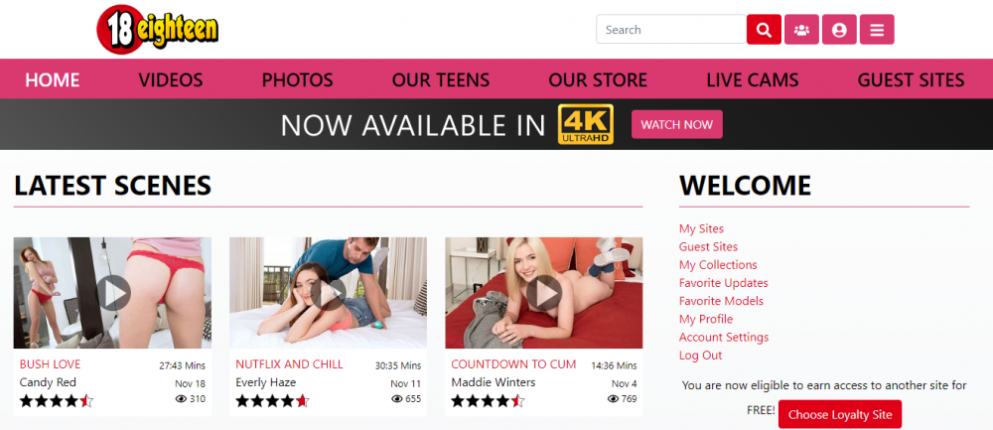Viewport: 993px width, 430px height.
Task: Click the Log Out link
Action: coord(700,355)
